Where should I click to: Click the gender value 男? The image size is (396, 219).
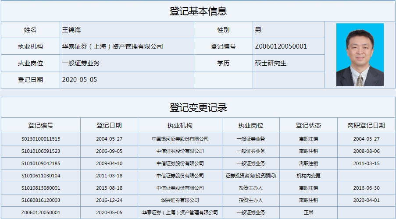(x=258, y=30)
